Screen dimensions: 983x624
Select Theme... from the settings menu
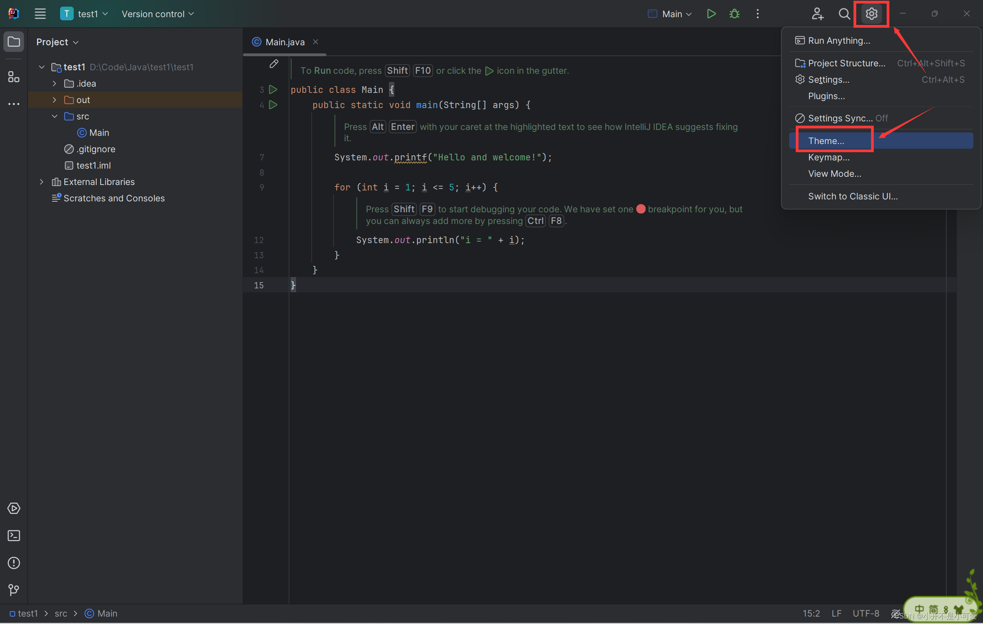(x=826, y=141)
